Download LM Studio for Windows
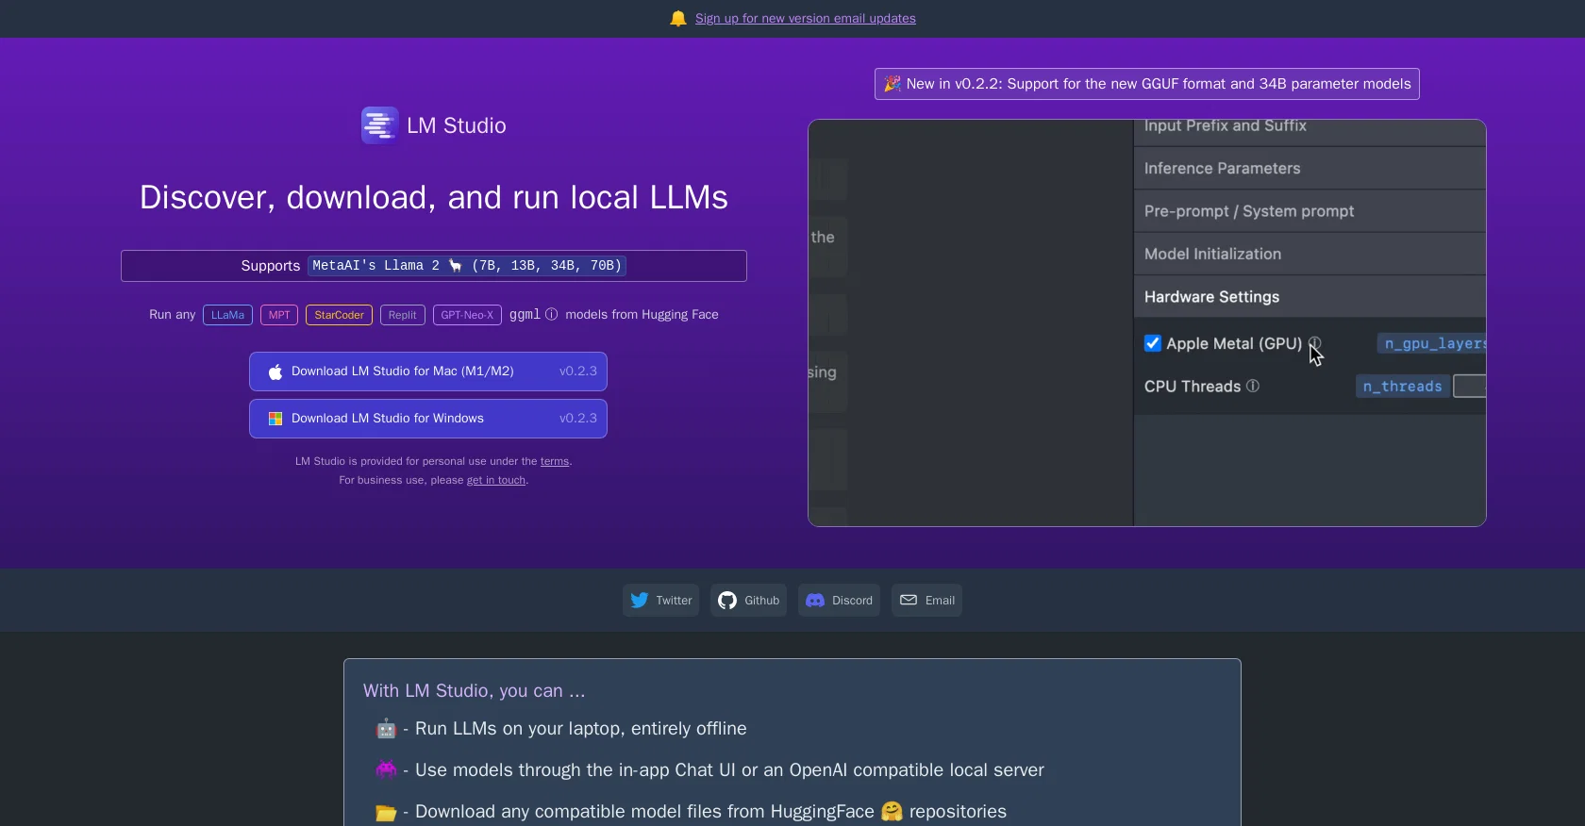1585x826 pixels. click(428, 419)
